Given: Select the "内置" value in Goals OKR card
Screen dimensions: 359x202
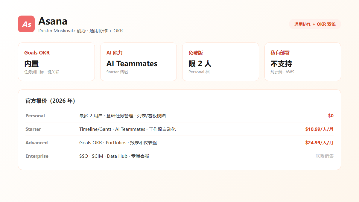Looking at the screenshot, I should (31, 63).
